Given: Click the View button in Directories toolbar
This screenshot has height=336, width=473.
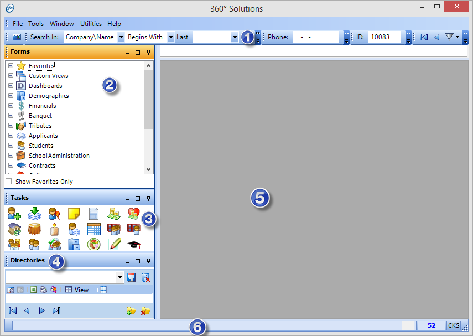Looking at the screenshot, I should click(x=77, y=290).
